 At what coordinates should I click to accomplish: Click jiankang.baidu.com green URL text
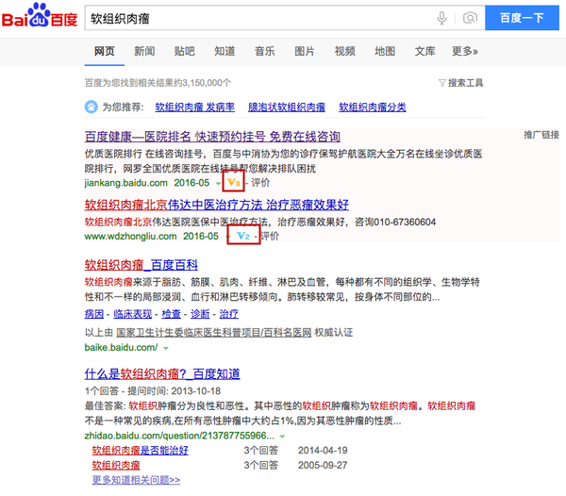[126, 183]
